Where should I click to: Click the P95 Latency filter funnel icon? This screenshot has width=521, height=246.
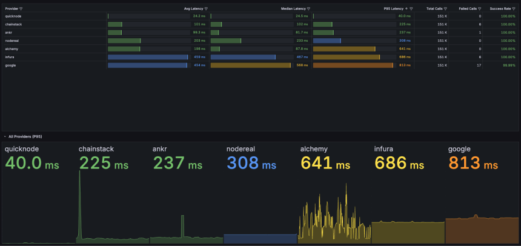[x=411, y=9]
